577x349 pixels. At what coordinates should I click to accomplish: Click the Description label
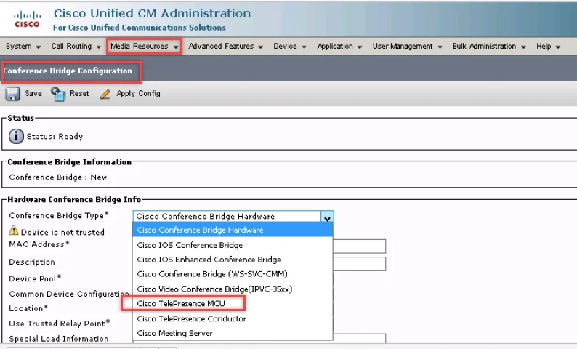[x=32, y=262]
